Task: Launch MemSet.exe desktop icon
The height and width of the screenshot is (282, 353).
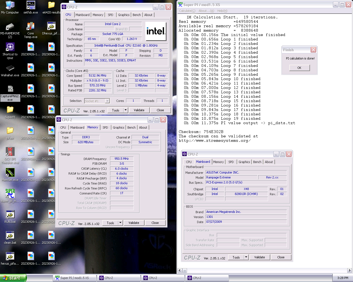Action: pos(10,175)
